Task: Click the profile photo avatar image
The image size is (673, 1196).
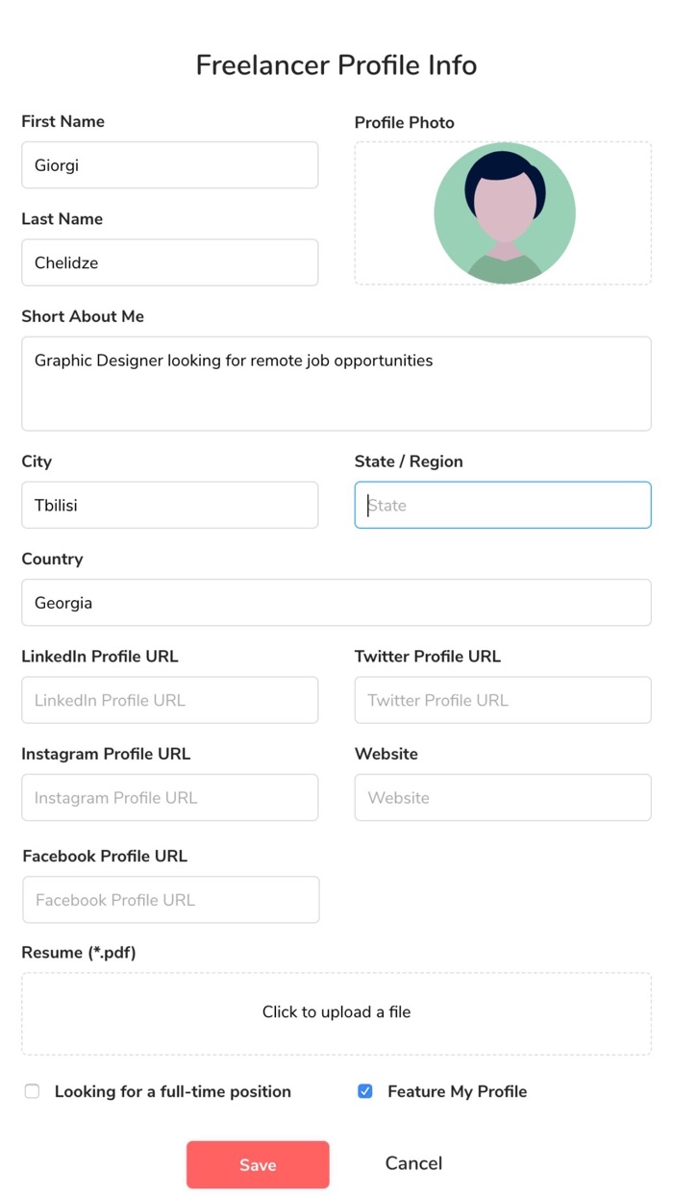Action: [504, 213]
